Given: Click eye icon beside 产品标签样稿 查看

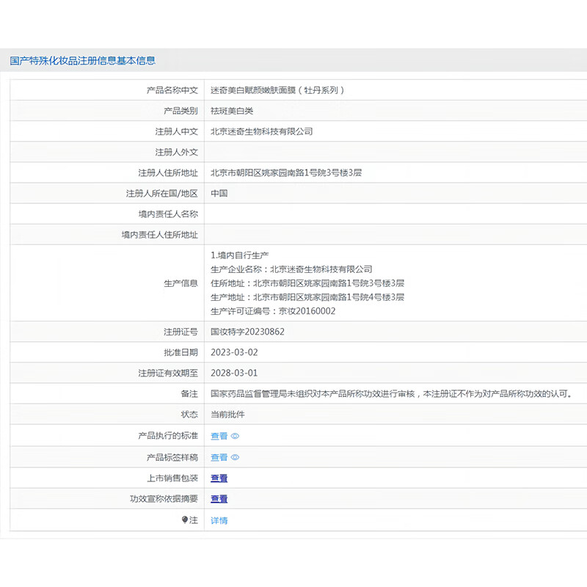Looking at the screenshot, I should click(235, 457).
